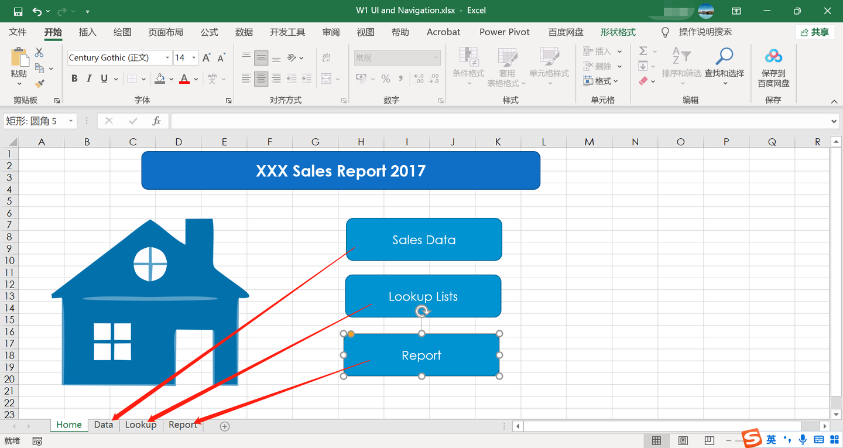This screenshot has height=448, width=843.
Task: Open the fill color dropdown arrow
Action: click(171, 78)
